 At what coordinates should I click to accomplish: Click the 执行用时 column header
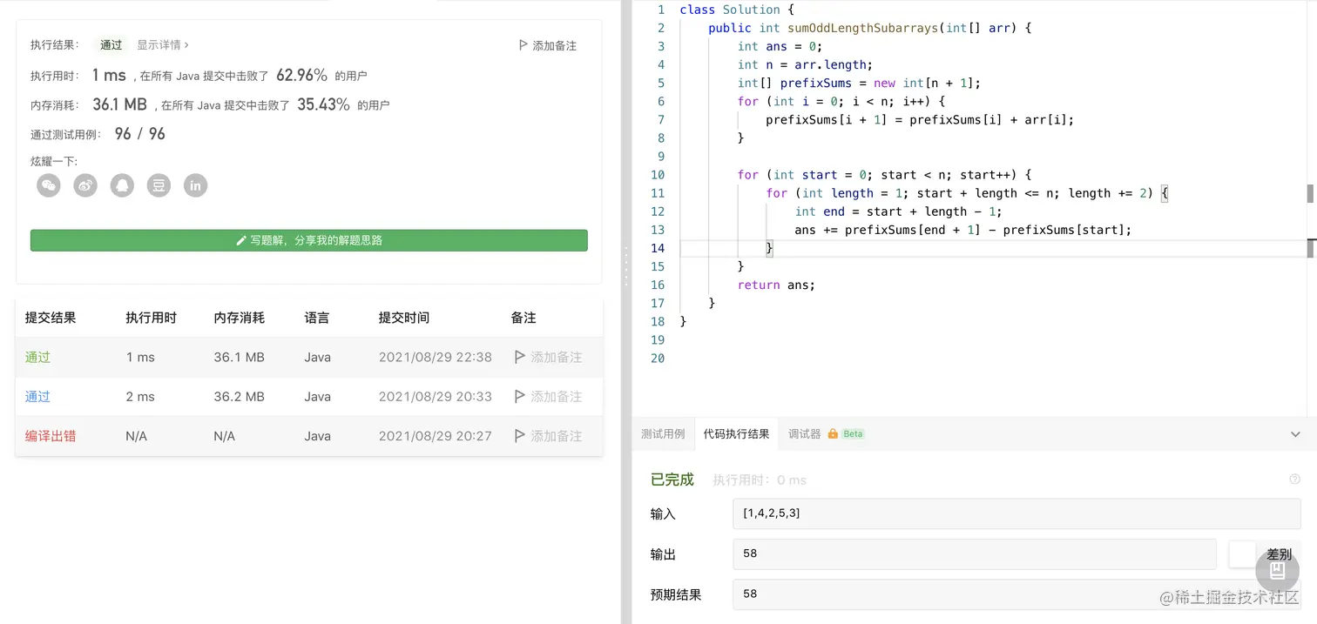tap(151, 318)
